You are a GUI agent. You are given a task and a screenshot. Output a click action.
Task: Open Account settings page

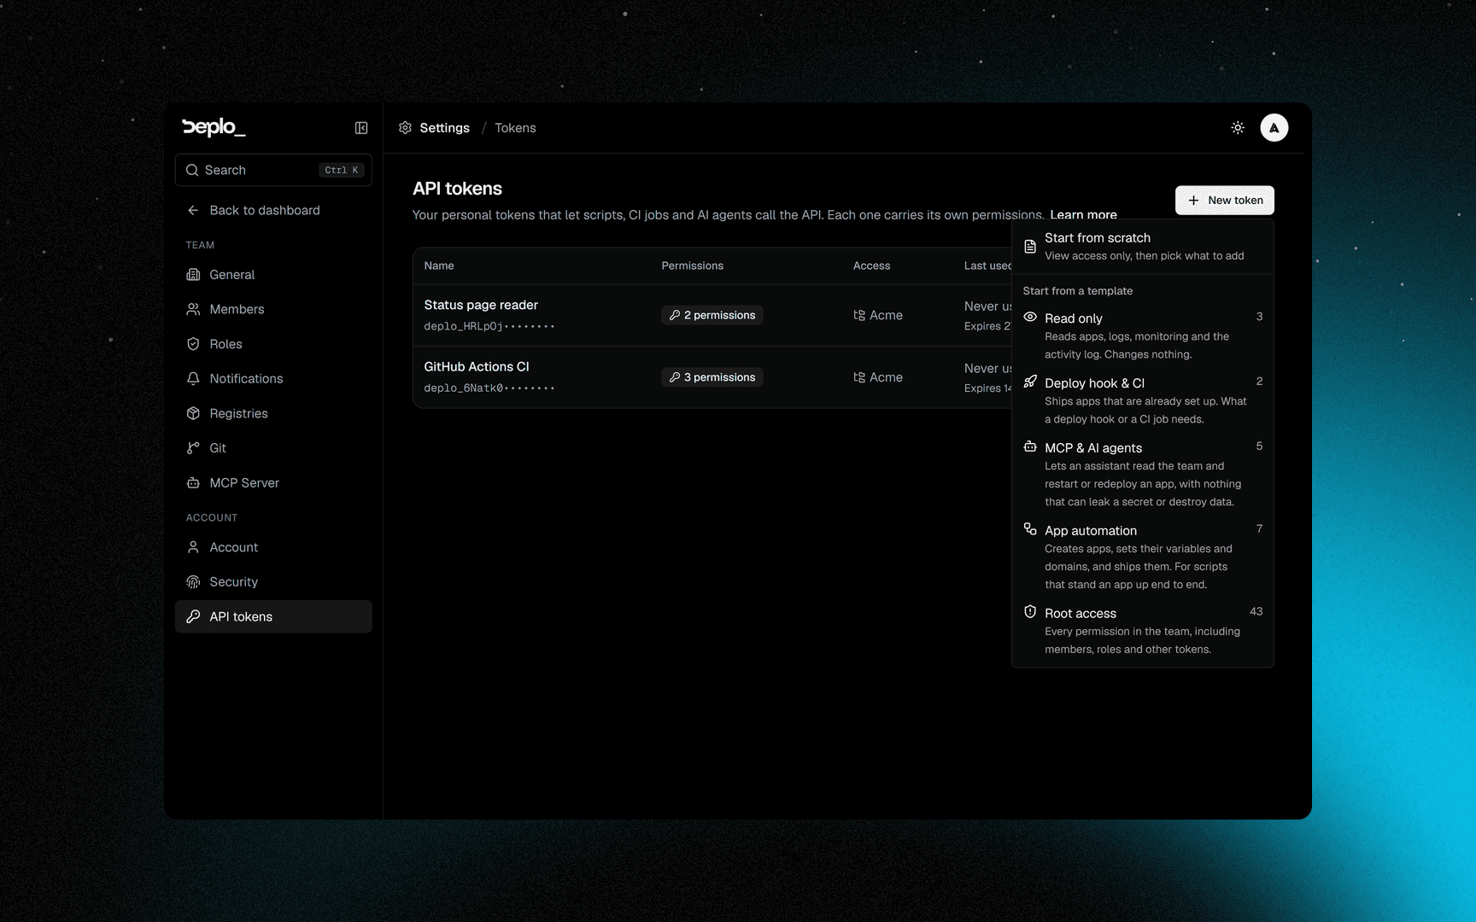click(x=273, y=547)
